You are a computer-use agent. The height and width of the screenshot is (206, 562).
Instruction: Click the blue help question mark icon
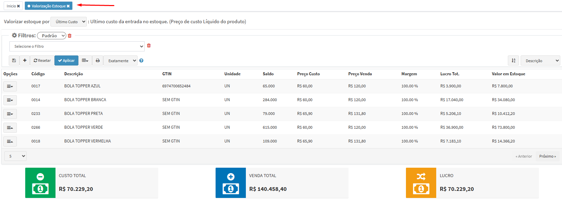pos(141,60)
